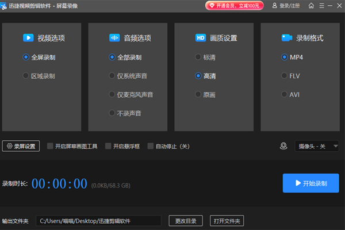This screenshot has height=230, width=345.
Task: Click the 更改目录 button
Action: click(186, 221)
